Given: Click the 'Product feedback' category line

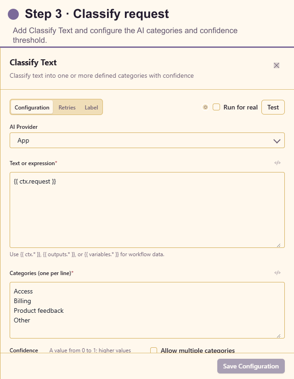Looking at the screenshot, I should pyautogui.click(x=39, y=310).
